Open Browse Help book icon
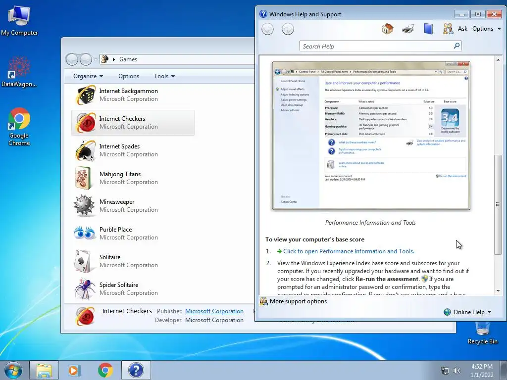The image size is (507, 380). pyautogui.click(x=428, y=29)
